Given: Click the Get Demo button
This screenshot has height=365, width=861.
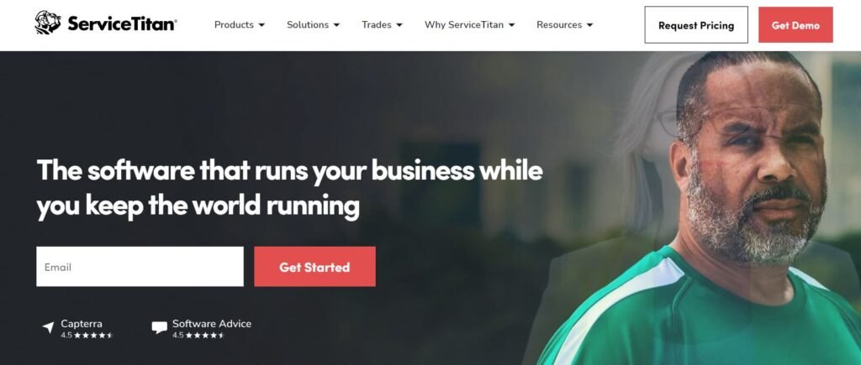Looking at the screenshot, I should click(795, 24).
